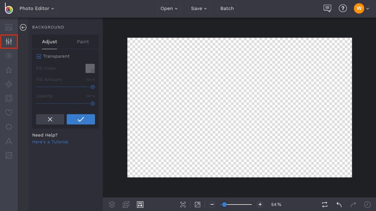
Task: Select the Image Manager in the sidebar
Action: pos(9,27)
